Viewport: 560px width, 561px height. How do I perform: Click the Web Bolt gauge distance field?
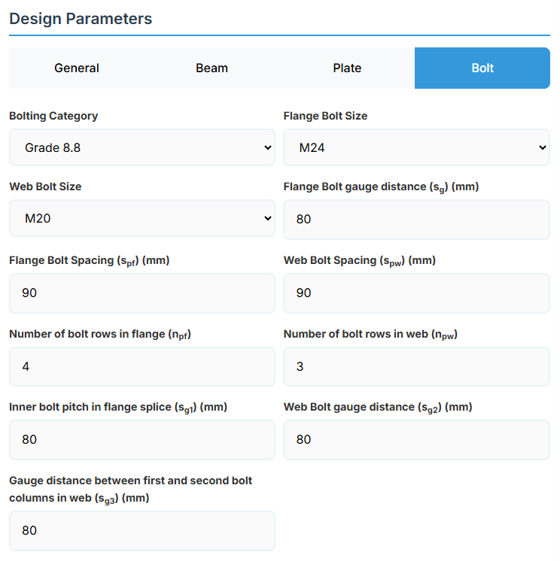[416, 440]
